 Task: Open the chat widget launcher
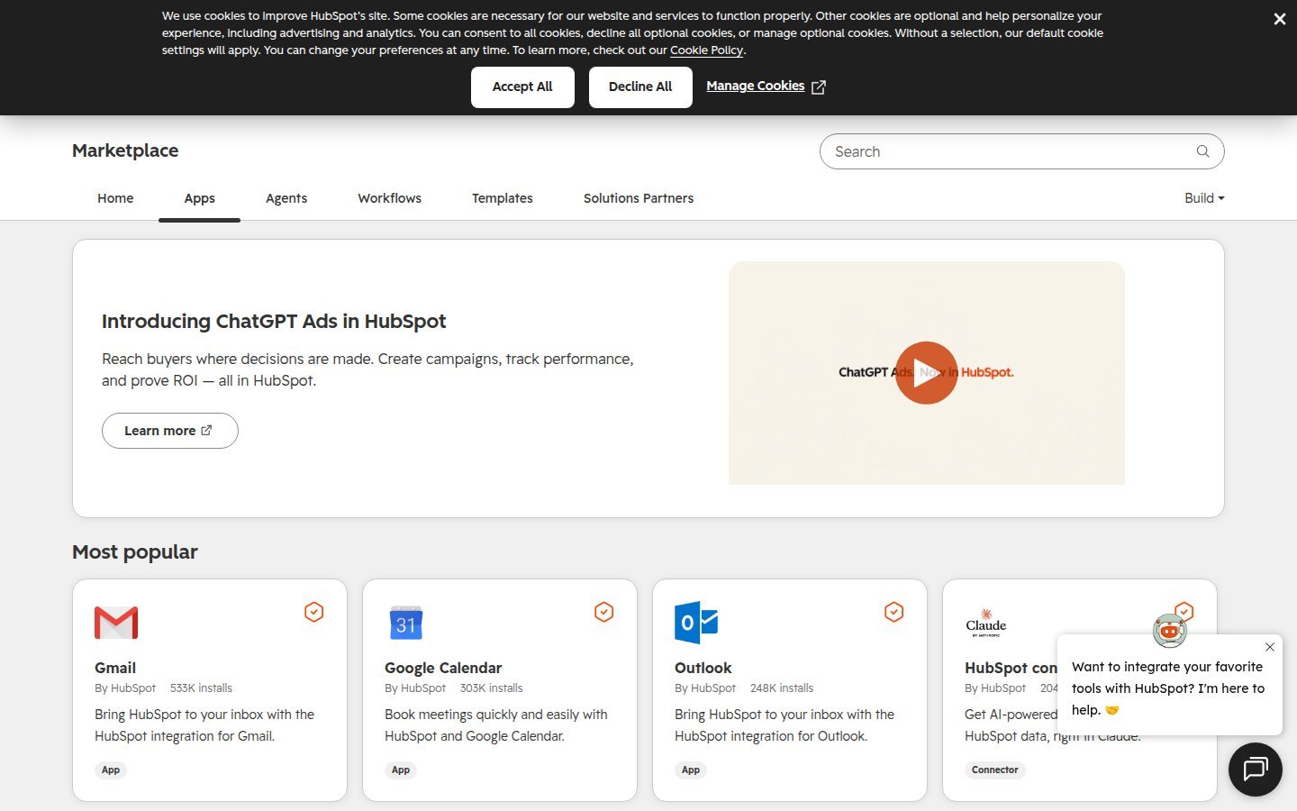click(1256, 770)
